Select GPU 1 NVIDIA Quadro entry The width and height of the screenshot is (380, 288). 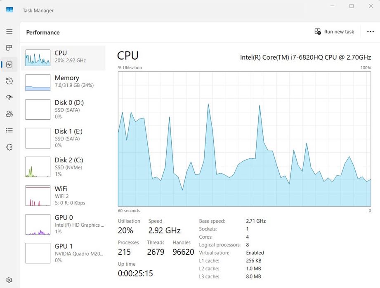[64, 253]
